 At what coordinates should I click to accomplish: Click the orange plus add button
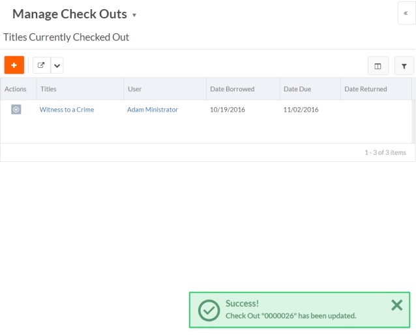coord(14,65)
